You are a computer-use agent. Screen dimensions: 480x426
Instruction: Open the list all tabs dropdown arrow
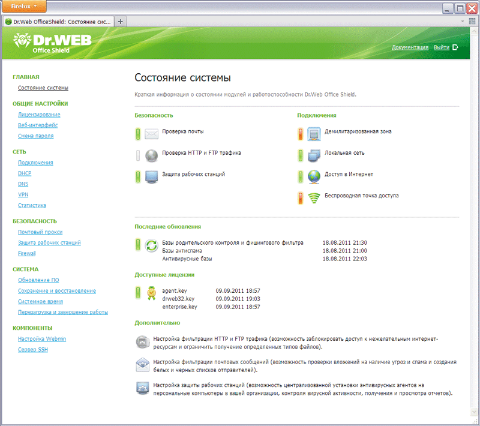tap(462, 22)
